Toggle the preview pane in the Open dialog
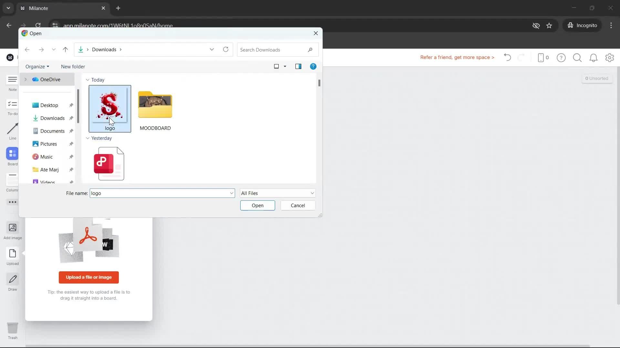 (x=299, y=66)
